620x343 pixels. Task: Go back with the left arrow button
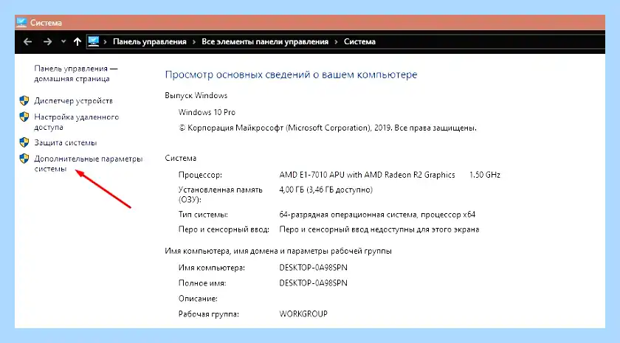27,41
